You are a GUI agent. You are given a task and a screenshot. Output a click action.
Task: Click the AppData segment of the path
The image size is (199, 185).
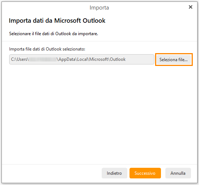67,59
